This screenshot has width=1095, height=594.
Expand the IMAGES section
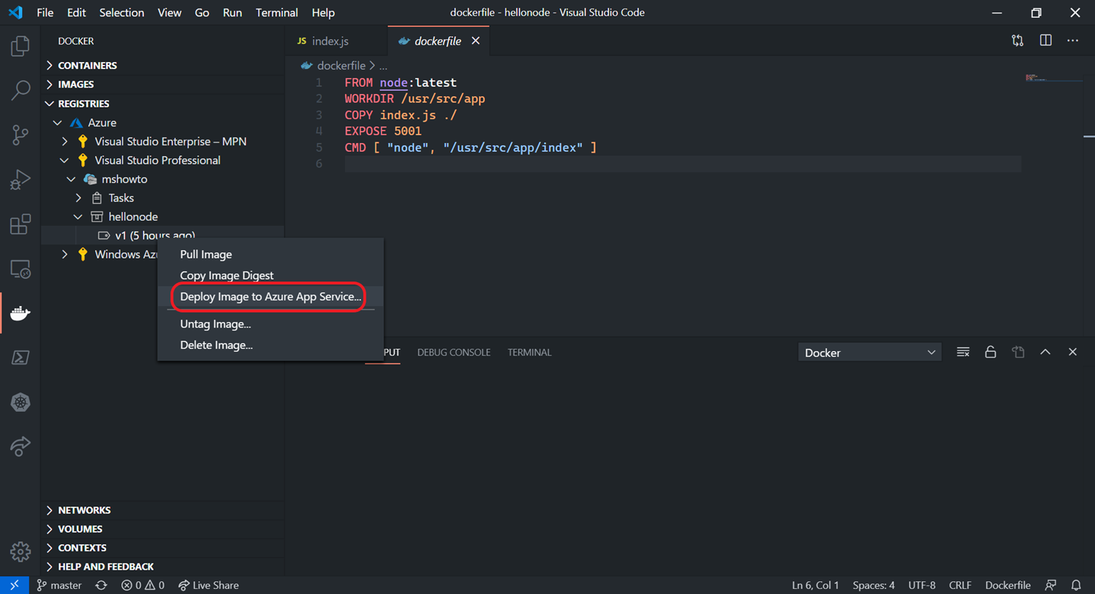pyautogui.click(x=163, y=84)
